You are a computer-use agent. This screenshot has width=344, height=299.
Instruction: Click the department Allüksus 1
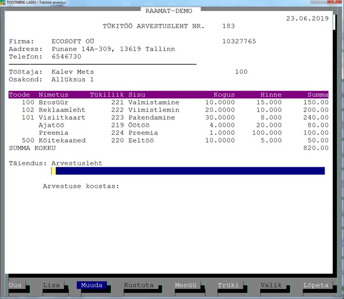pyautogui.click(x=72, y=79)
